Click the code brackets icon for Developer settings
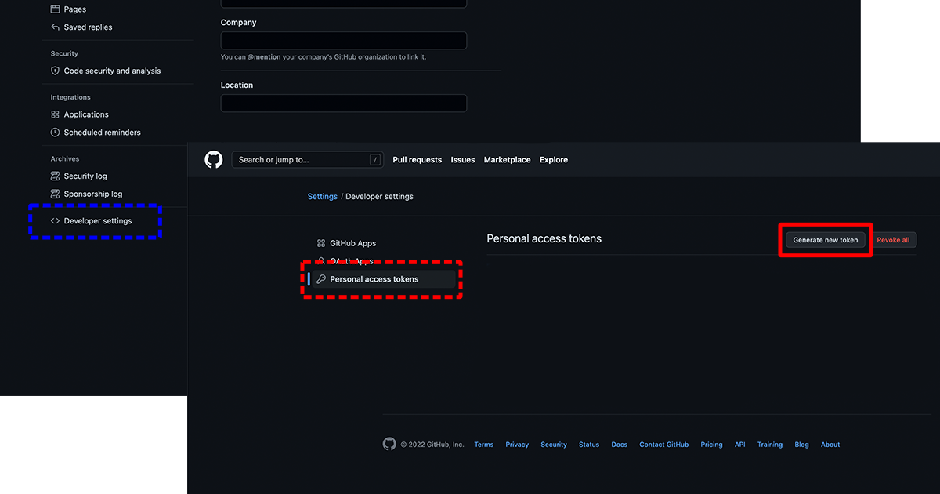Image resolution: width=940 pixels, height=494 pixels. click(55, 221)
